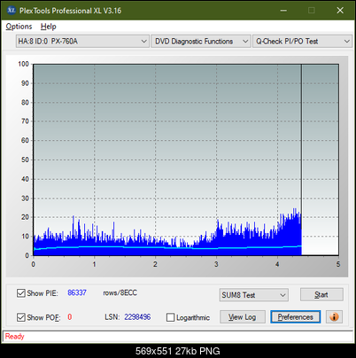Click the View Log button
The width and height of the screenshot is (356, 358).
[243, 317]
